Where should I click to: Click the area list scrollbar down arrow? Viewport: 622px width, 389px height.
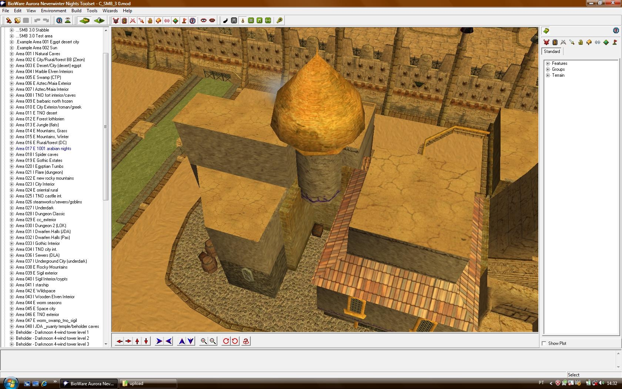(106, 344)
